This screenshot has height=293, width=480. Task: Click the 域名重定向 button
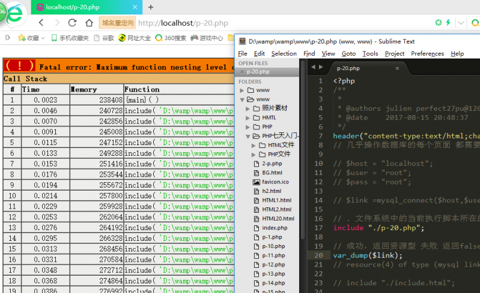(x=117, y=23)
